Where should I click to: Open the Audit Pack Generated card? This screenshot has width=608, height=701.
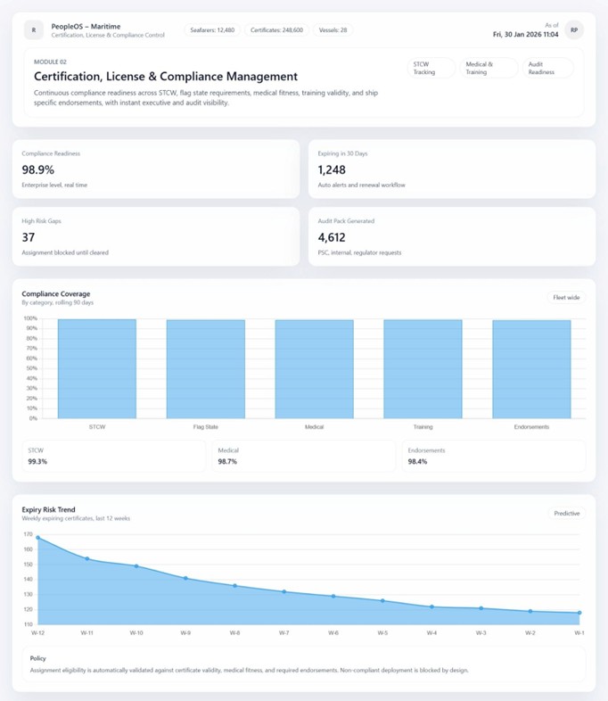[x=451, y=236]
